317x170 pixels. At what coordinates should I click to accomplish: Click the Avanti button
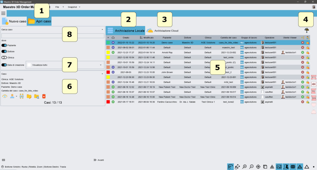pyautogui.click(x=99, y=160)
